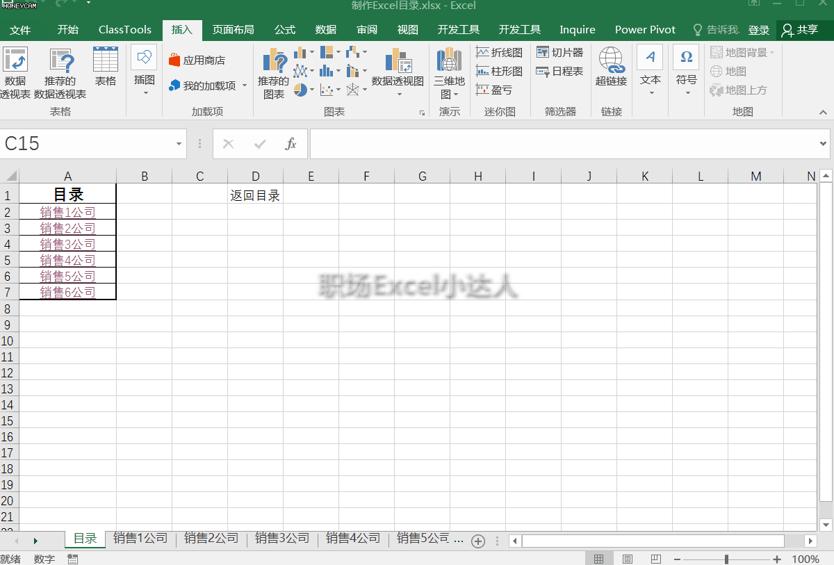Expand the formula bar

(824, 144)
